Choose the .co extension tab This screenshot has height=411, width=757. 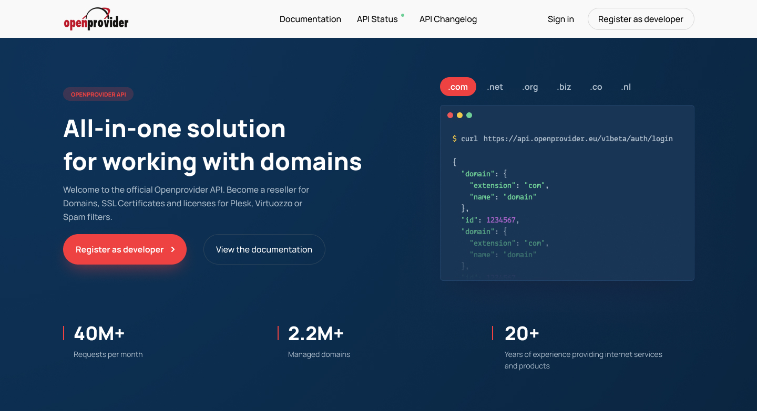(596, 87)
